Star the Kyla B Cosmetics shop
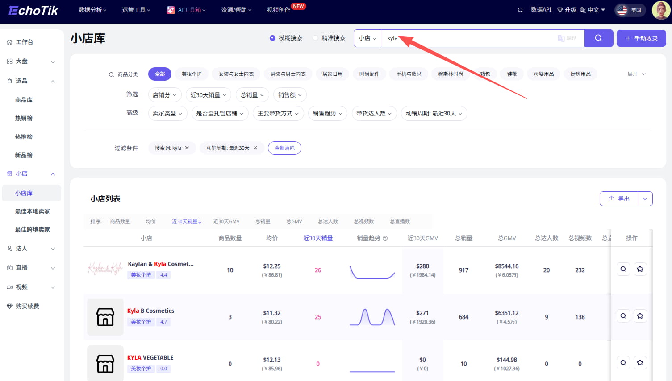672x381 pixels. (x=640, y=316)
